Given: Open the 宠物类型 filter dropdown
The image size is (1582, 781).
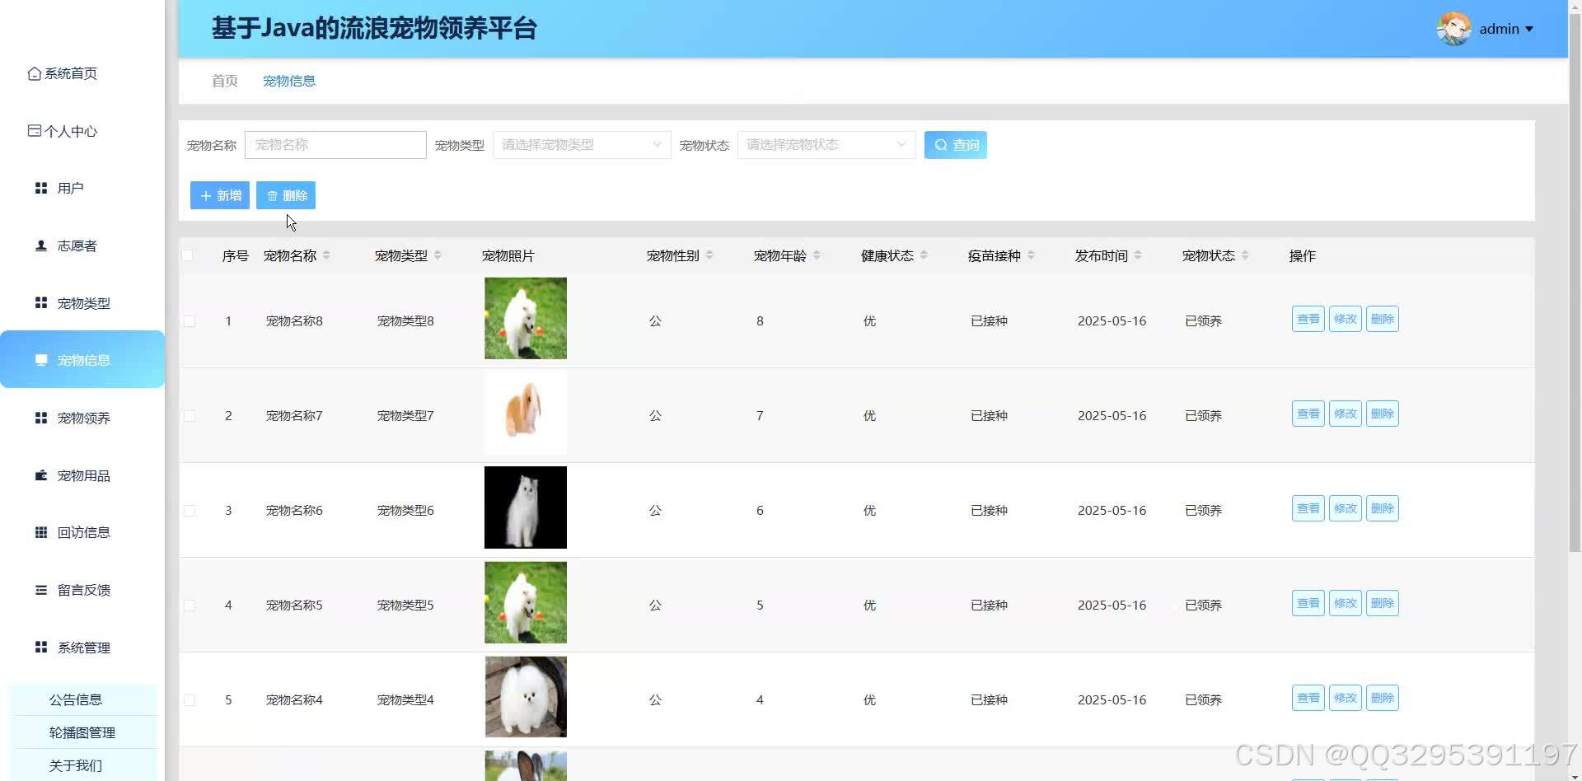Looking at the screenshot, I should [581, 144].
